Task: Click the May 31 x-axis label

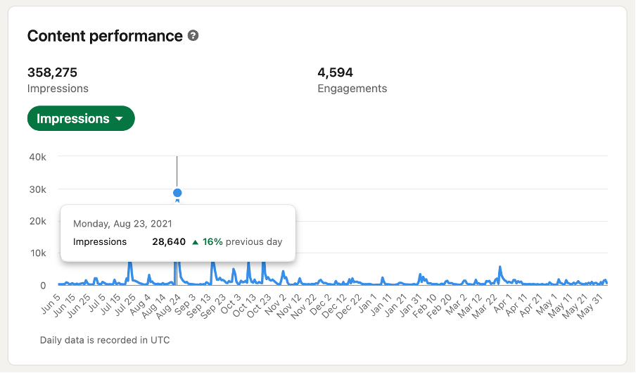Action: pyautogui.click(x=590, y=306)
